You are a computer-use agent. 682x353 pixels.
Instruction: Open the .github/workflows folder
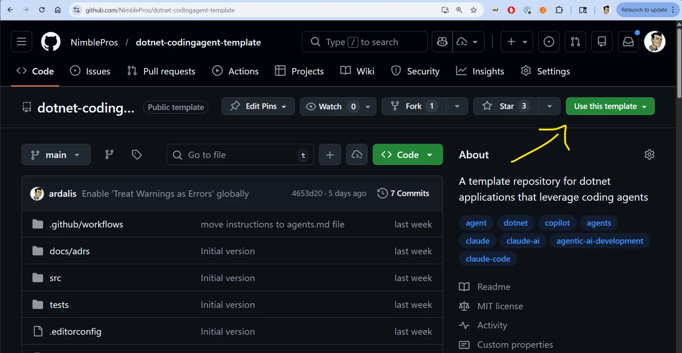86,224
